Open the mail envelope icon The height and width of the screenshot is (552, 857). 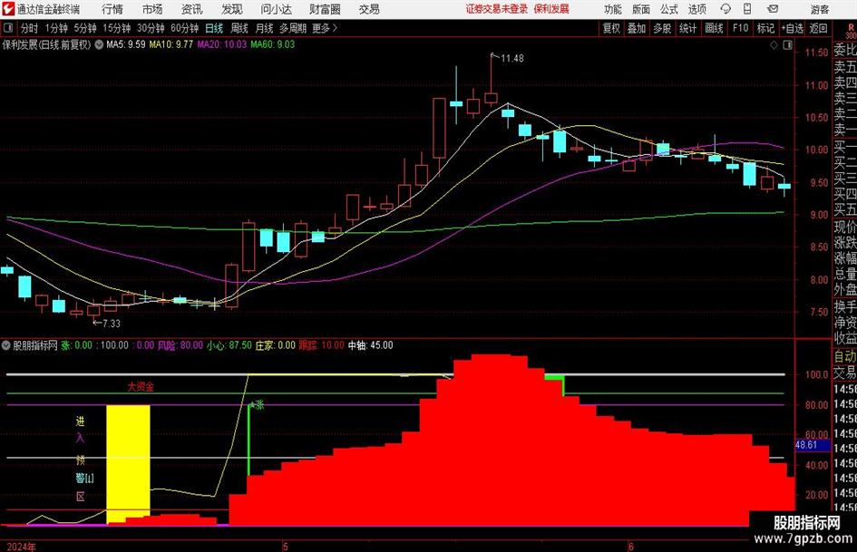(x=773, y=9)
